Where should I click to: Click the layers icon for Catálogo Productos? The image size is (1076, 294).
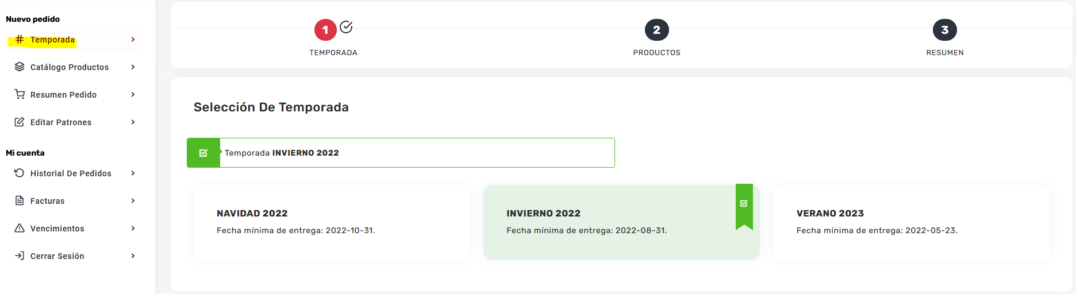[20, 67]
